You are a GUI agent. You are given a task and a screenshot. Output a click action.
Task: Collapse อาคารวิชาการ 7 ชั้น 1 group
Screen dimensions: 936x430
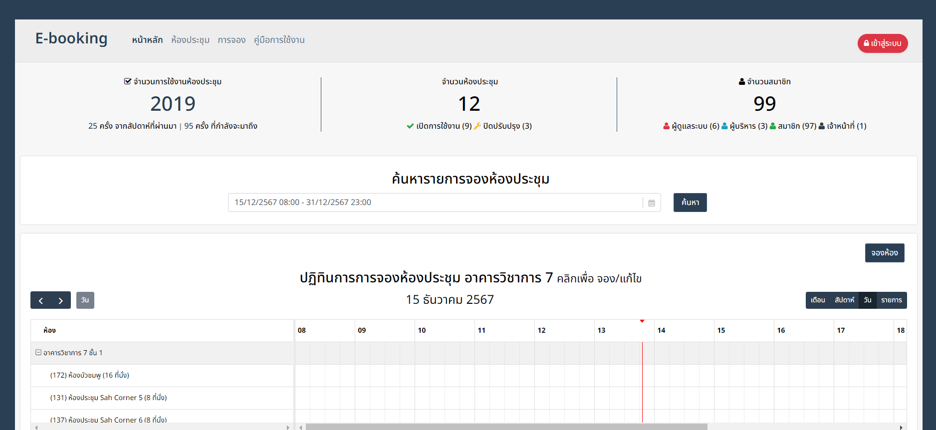[x=38, y=352]
